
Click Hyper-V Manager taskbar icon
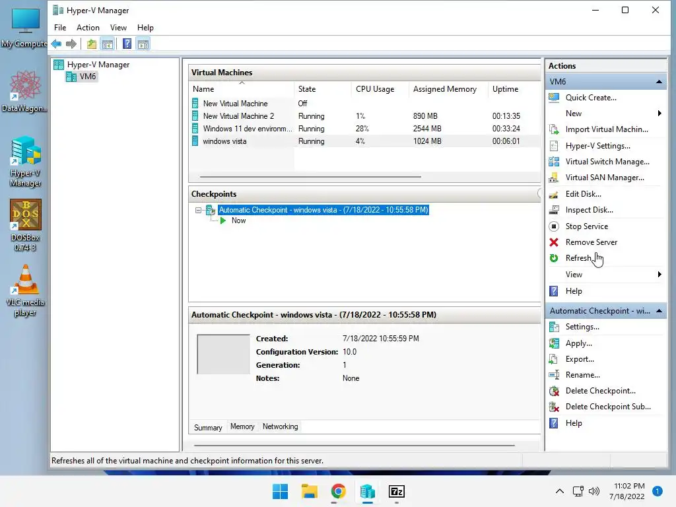click(x=367, y=491)
